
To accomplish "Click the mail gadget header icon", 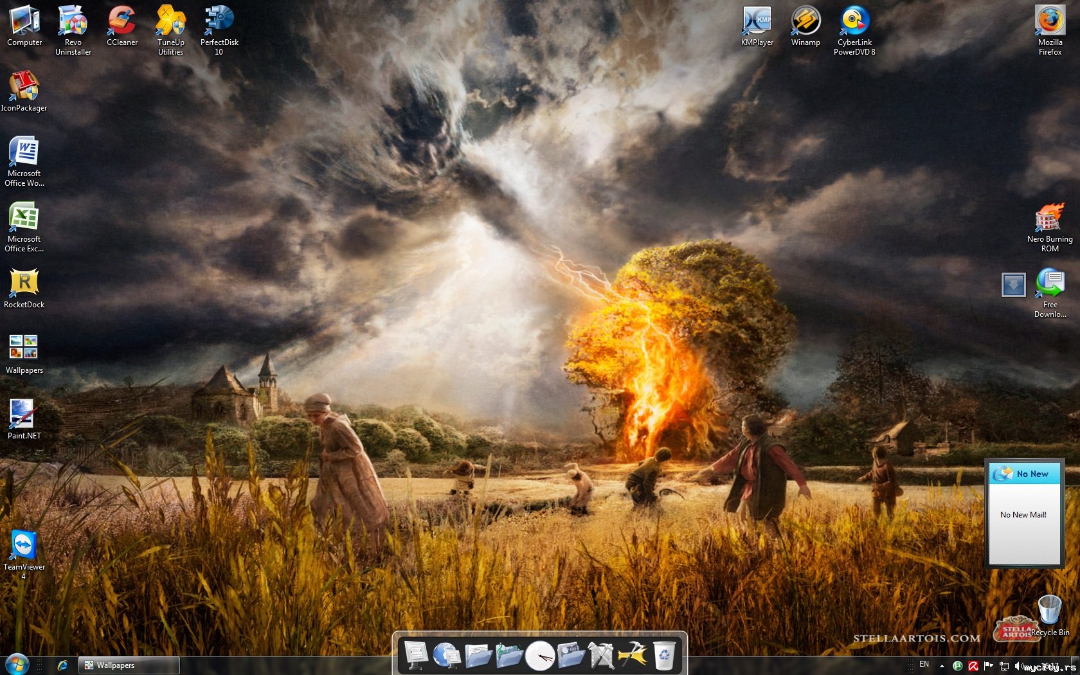I will (1003, 474).
